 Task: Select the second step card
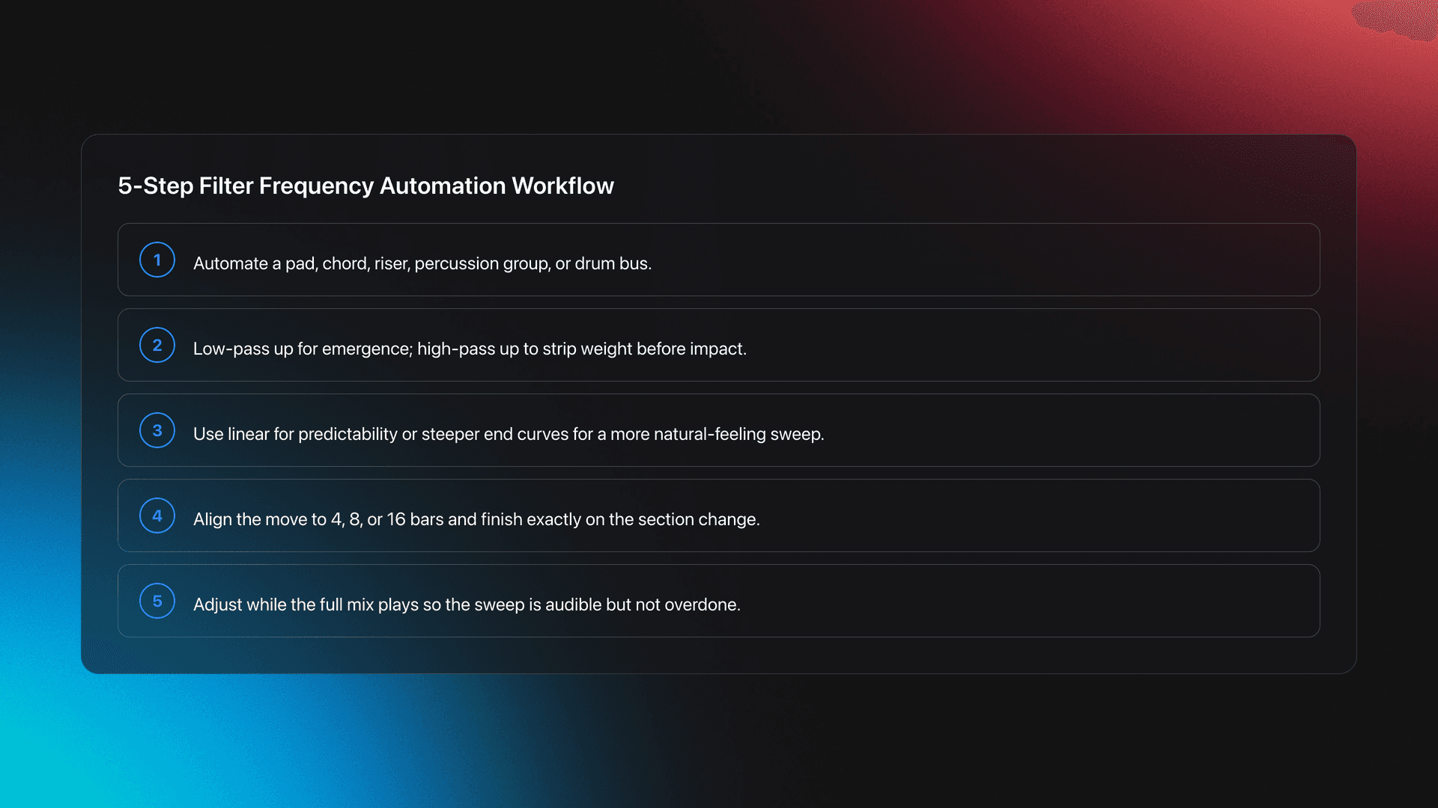click(718, 345)
